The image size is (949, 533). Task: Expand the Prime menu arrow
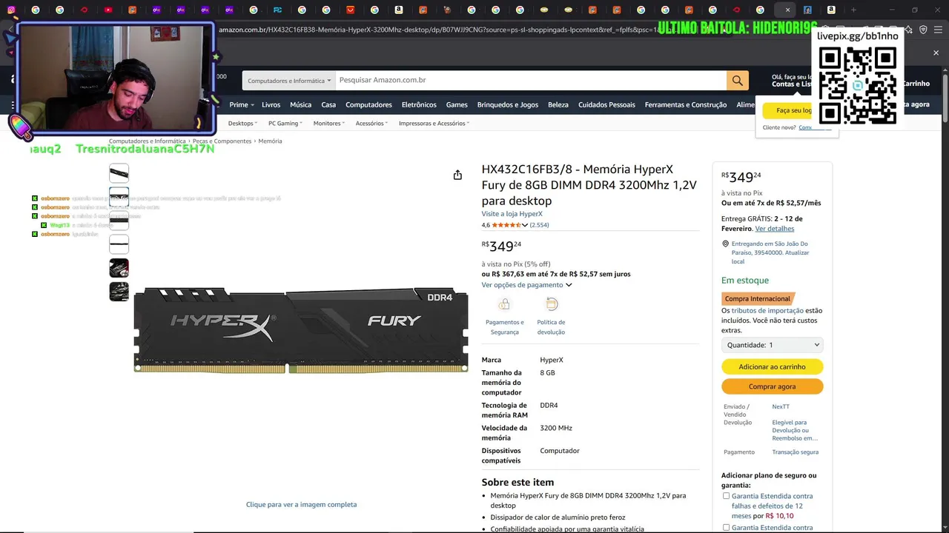[x=252, y=105]
